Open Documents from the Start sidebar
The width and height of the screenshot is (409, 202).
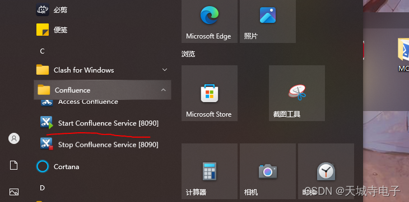[14, 165]
